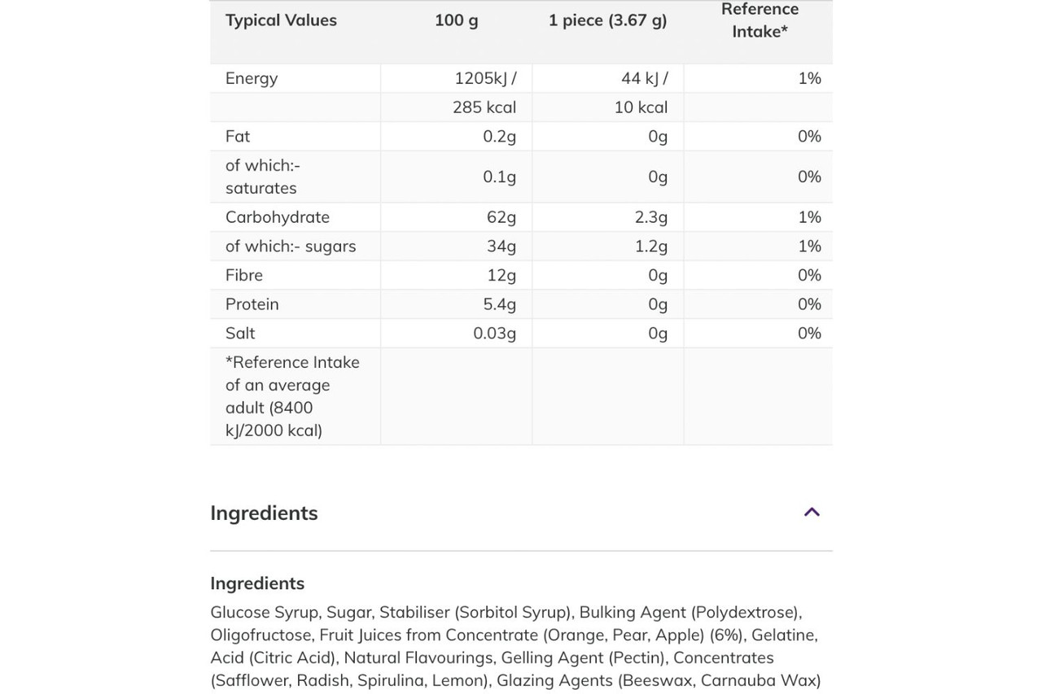Viewport: 1042px width, 694px height.
Task: Click the Carbohydrate row label
Action: click(278, 217)
